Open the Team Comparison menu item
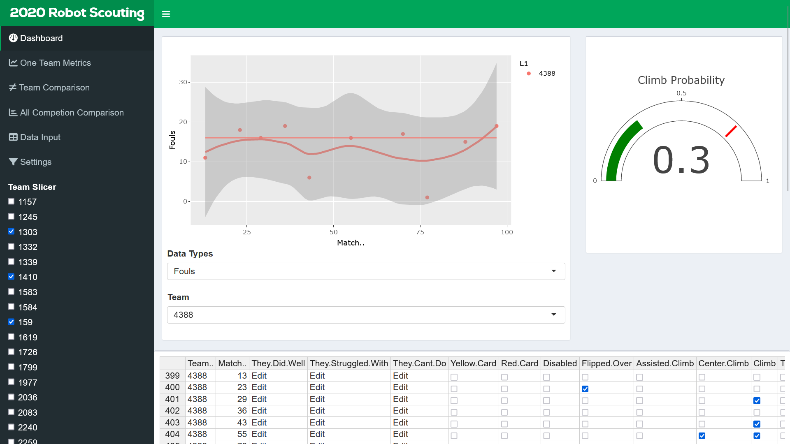 point(54,88)
